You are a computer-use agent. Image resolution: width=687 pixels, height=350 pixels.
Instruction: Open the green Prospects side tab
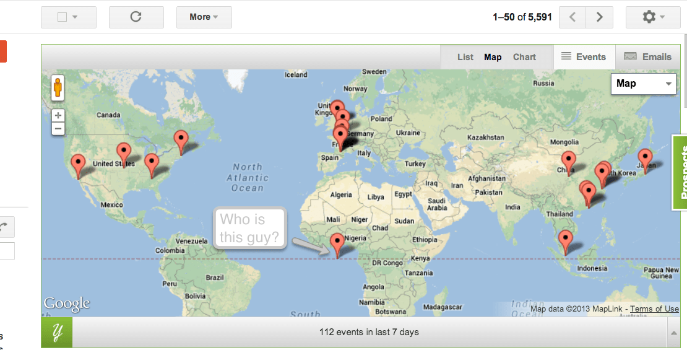pyautogui.click(x=680, y=172)
